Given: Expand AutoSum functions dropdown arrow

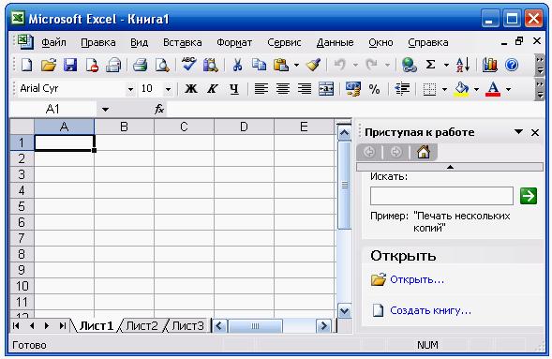Looking at the screenshot, I should [x=446, y=65].
